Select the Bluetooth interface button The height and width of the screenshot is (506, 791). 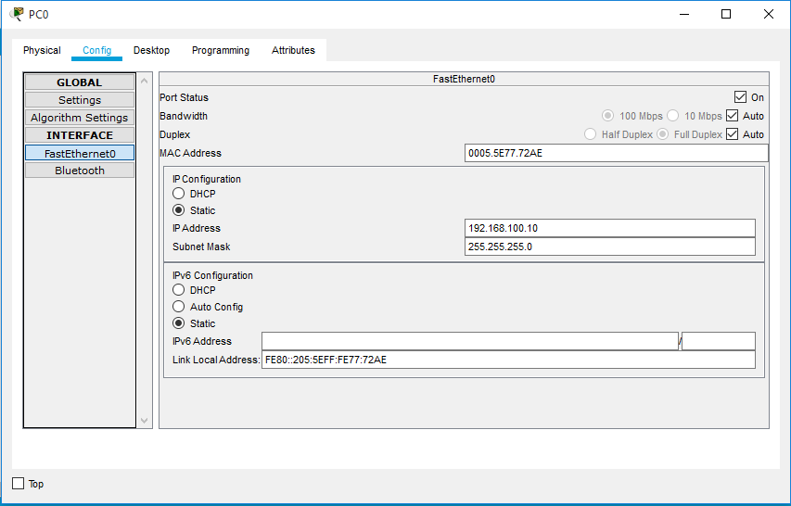(80, 171)
